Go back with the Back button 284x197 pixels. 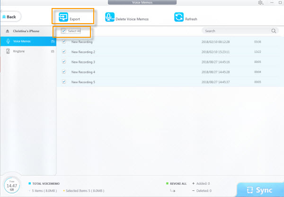[x=9, y=17]
